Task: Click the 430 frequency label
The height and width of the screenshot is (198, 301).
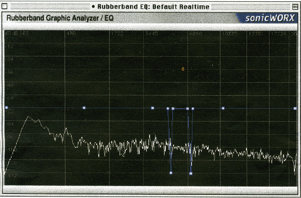Action: click(71, 34)
